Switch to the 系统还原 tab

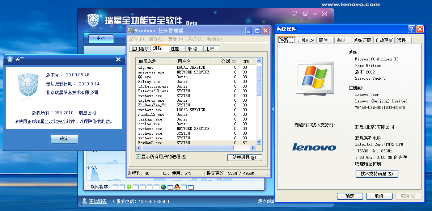point(363,41)
